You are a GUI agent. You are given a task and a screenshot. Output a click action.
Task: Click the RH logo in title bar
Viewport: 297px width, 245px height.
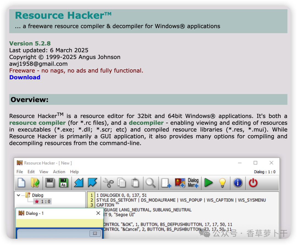coord(20,163)
